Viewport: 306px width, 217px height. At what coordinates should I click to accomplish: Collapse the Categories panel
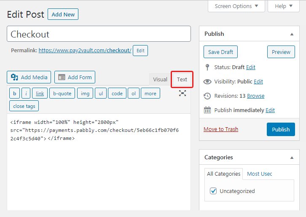(292, 157)
